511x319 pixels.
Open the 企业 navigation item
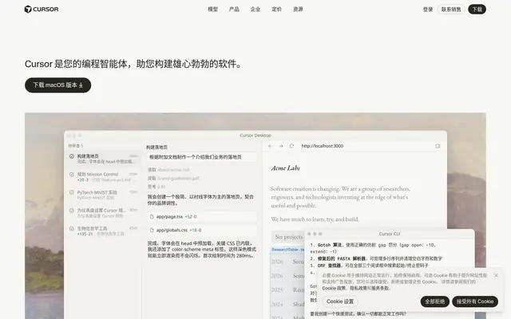(x=255, y=9)
